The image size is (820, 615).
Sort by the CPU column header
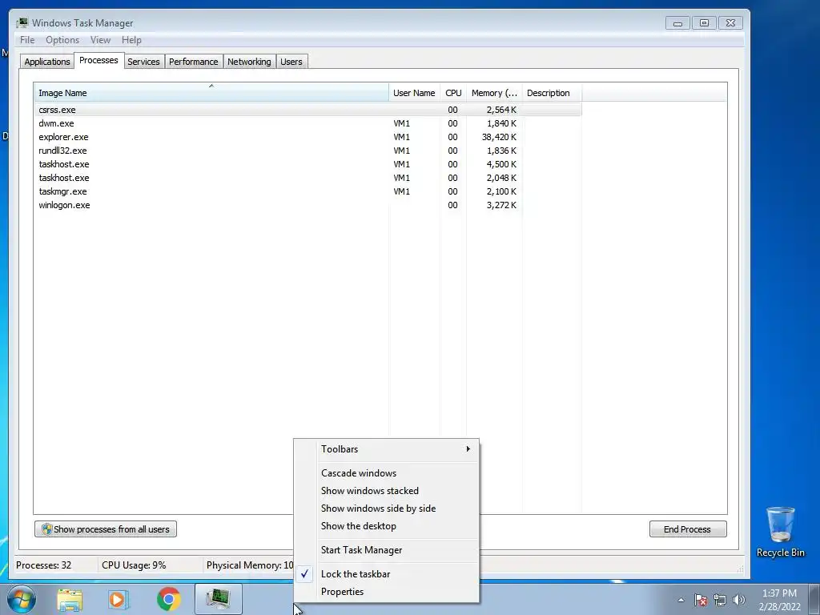(453, 93)
